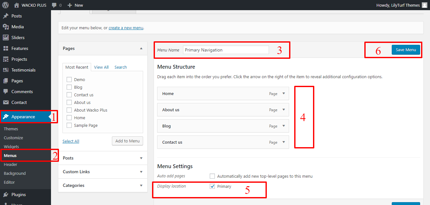Open Header in Appearance submenu
This screenshot has width=430, height=205.
point(11,164)
